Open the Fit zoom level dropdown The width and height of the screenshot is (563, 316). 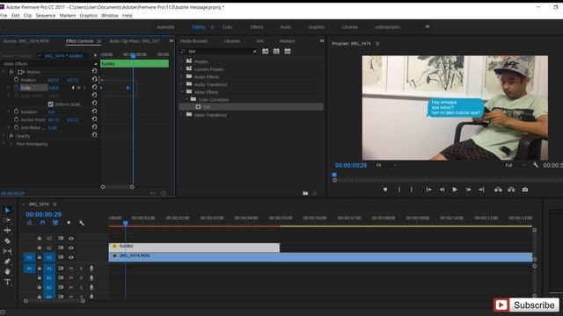386,165
